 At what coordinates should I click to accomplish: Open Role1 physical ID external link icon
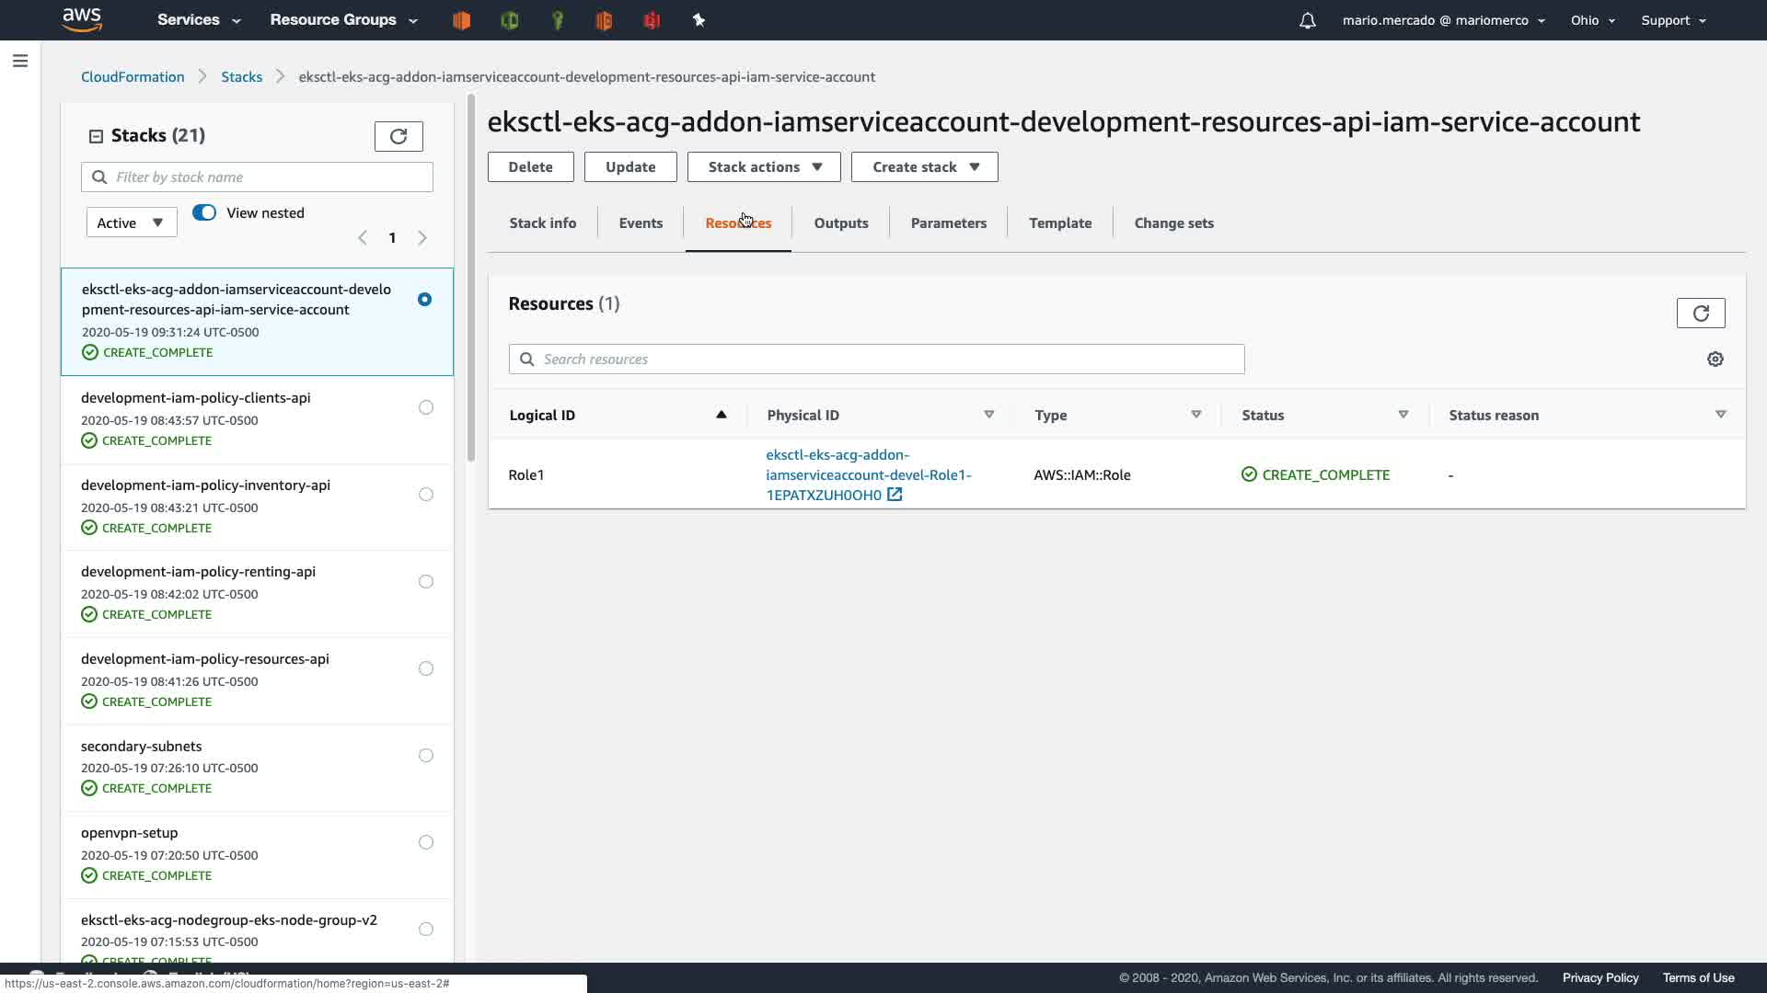[895, 495]
